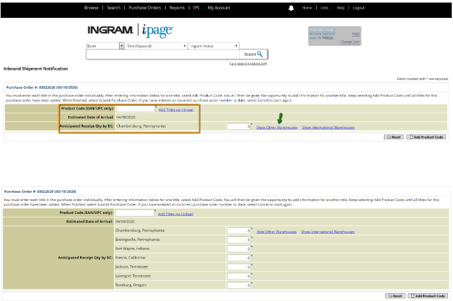Go to My Account menu
Viewport: 453px width, 301px height.
(219, 8)
